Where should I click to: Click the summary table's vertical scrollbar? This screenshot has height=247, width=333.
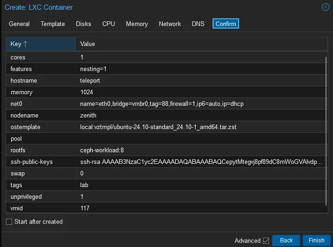click(327, 130)
